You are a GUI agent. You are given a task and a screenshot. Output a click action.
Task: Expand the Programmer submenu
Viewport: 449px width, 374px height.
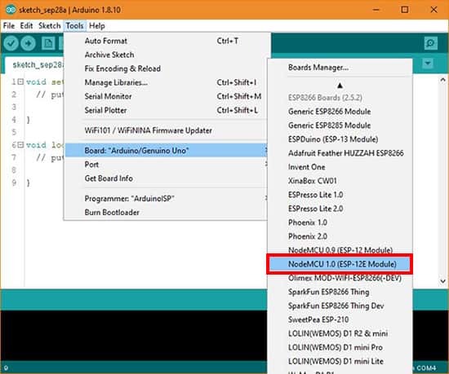coord(166,199)
